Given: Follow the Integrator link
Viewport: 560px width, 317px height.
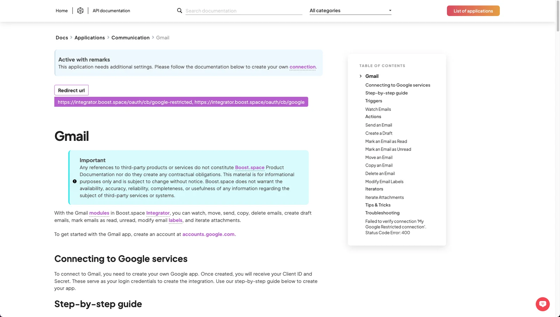Looking at the screenshot, I should pyautogui.click(x=158, y=213).
